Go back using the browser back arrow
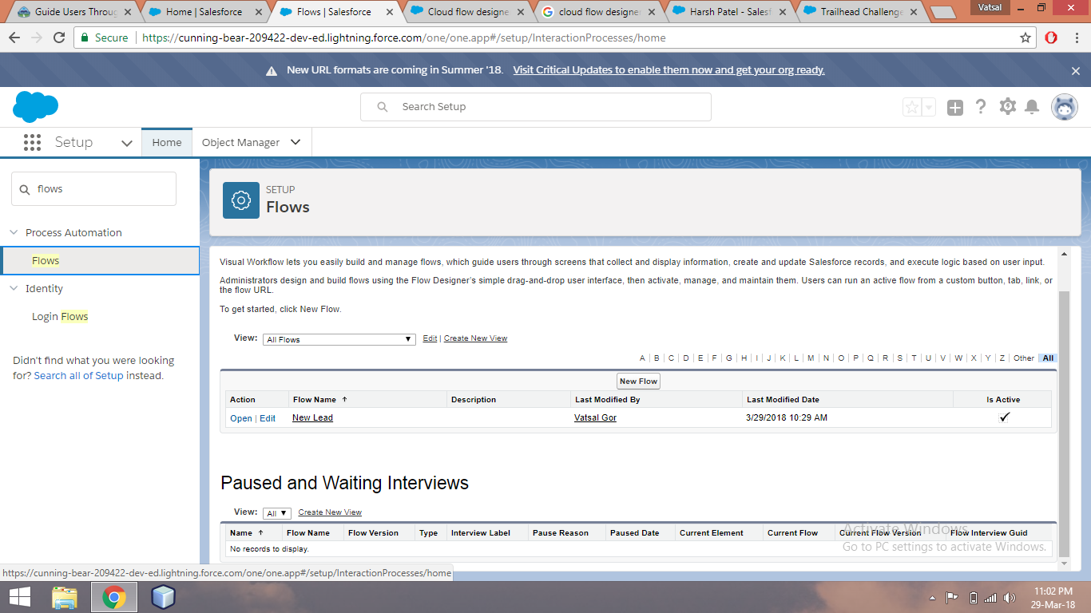The image size is (1091, 613). pos(15,38)
